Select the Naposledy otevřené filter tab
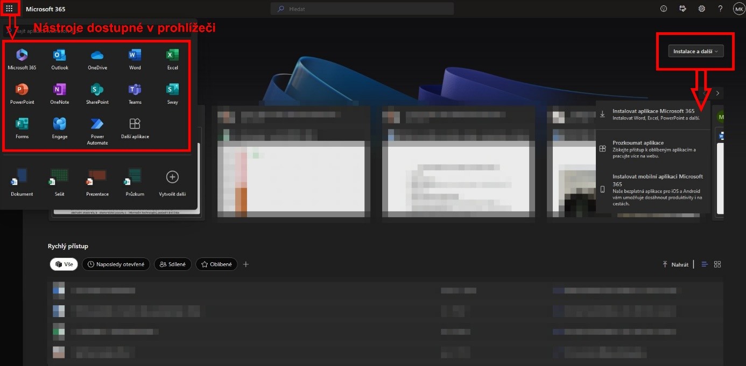The height and width of the screenshot is (366, 746). click(115, 264)
